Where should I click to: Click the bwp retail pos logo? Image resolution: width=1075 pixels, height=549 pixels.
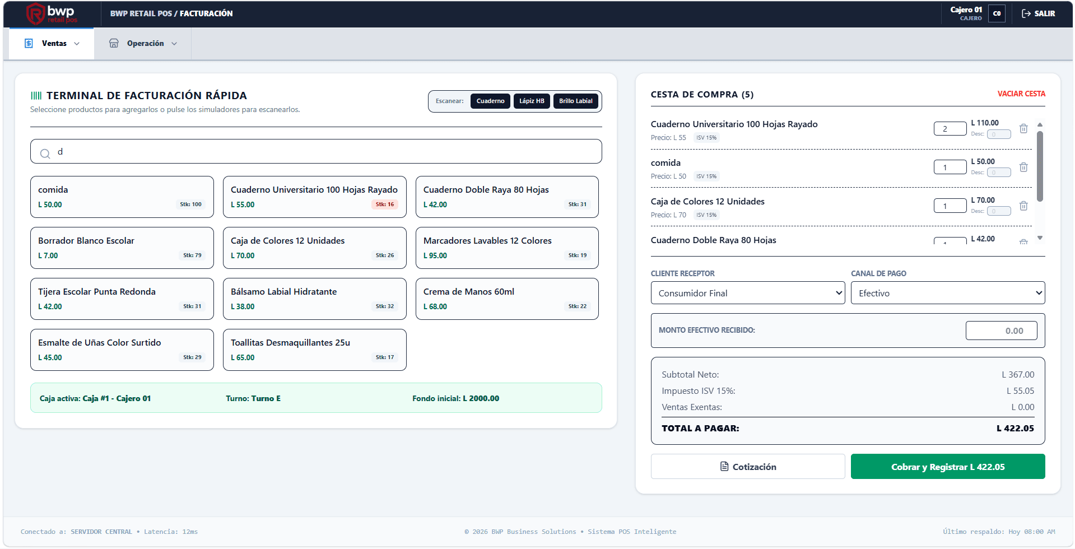click(52, 13)
